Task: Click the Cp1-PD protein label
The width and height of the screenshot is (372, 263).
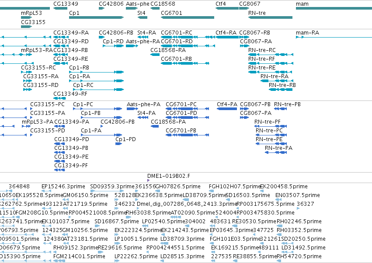Action: [x=126, y=139]
